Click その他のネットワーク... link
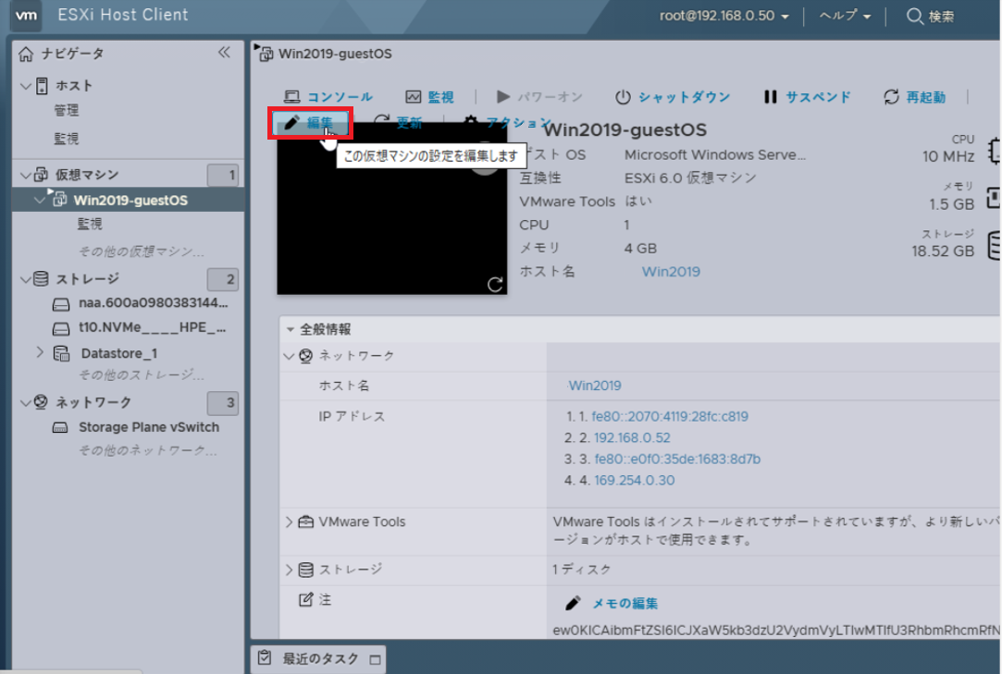The height and width of the screenshot is (674, 1002). coord(148,450)
